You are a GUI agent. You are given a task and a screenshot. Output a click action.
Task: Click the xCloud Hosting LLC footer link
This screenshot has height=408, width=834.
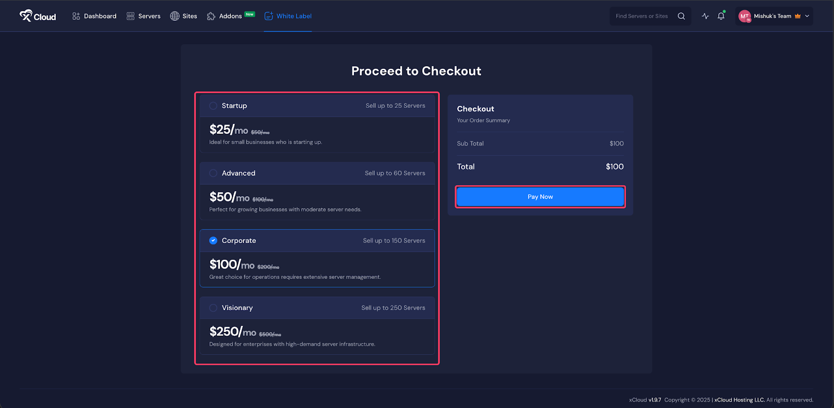coord(739,400)
